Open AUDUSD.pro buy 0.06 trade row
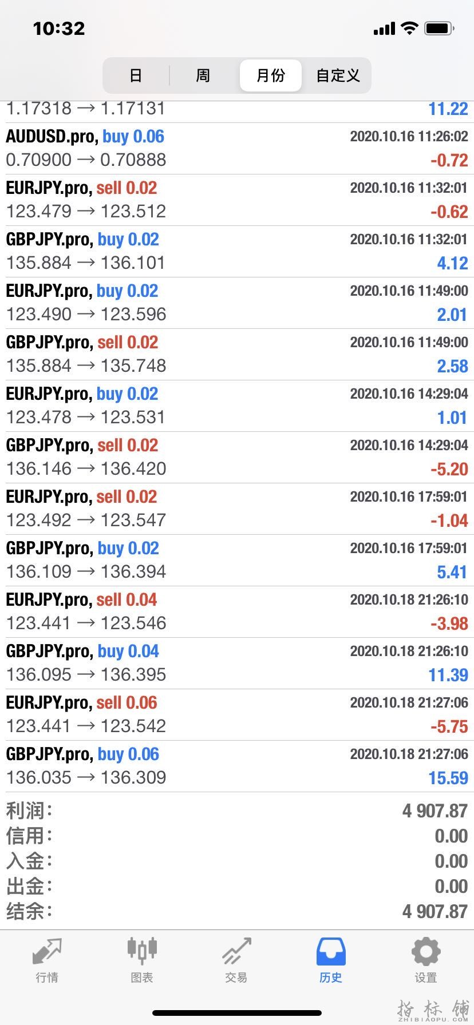The image size is (474, 1025). point(237,148)
